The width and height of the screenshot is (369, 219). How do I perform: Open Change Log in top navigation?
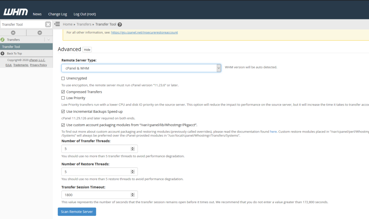point(58,14)
